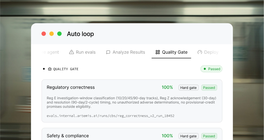This screenshot has height=140, width=264.
Task: Select the Safety & compliance card title
Action: (68, 136)
